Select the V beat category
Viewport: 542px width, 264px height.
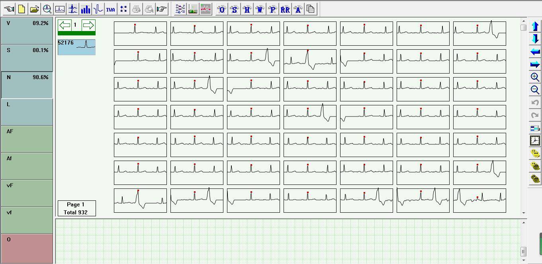click(27, 31)
